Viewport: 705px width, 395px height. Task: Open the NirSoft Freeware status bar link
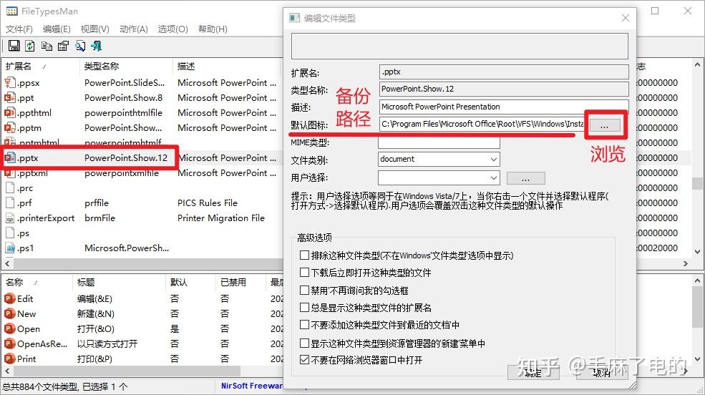(x=252, y=386)
